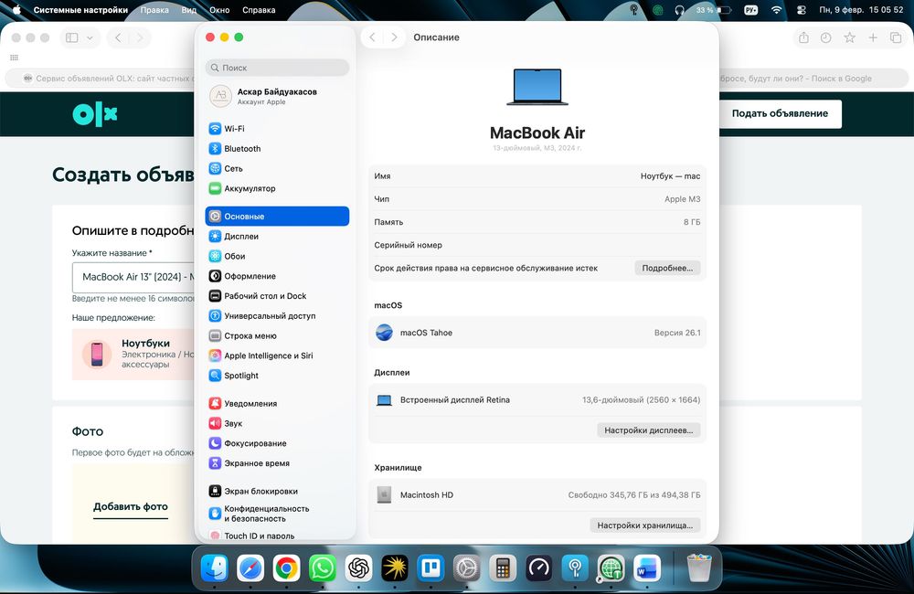Select the Spotlight magnifier icon
This screenshot has height=594, width=914.
click(x=215, y=376)
